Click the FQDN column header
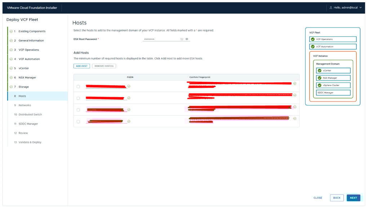The image size is (369, 209). coord(130,77)
